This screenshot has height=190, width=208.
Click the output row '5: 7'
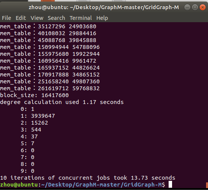(x=28, y=144)
